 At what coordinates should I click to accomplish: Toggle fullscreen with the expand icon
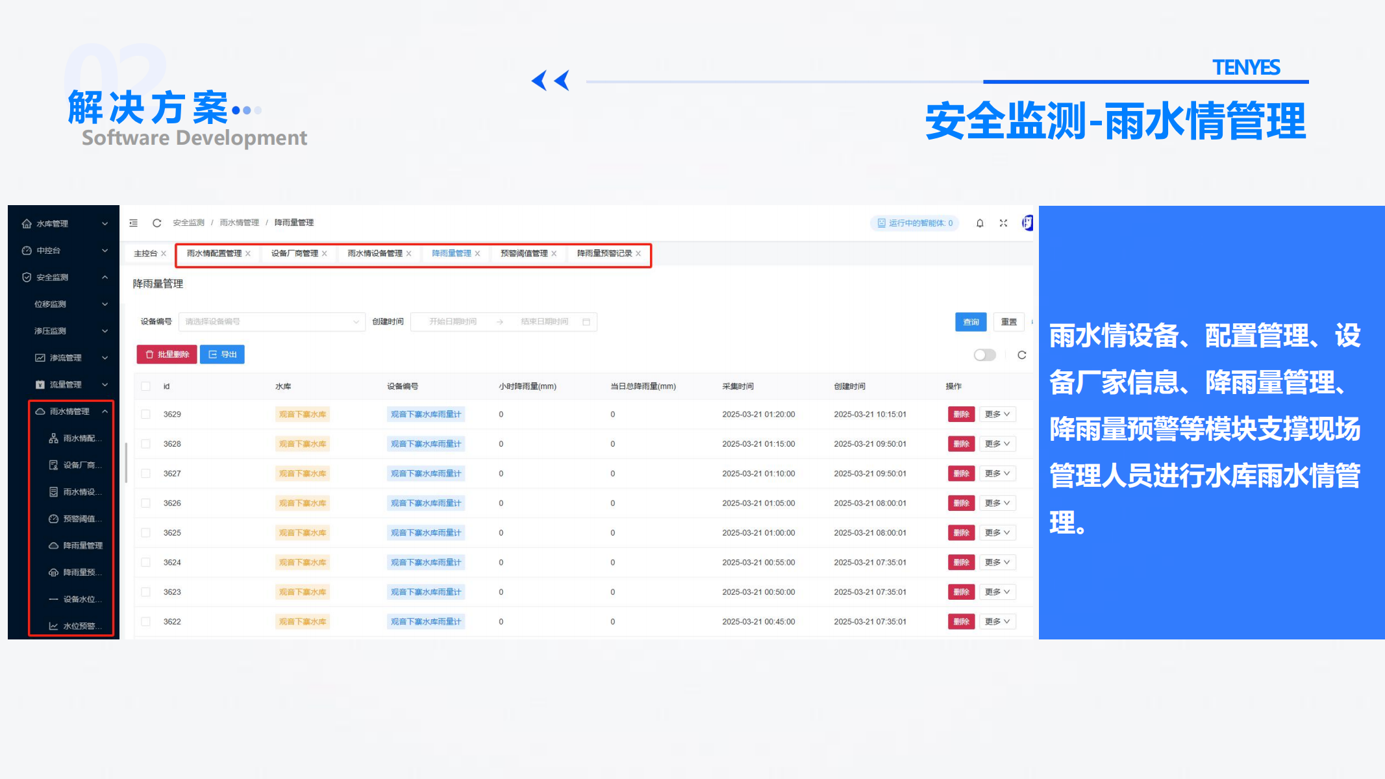(1003, 223)
